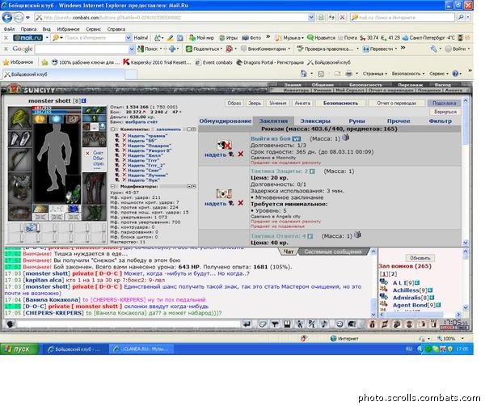Open the body armor slot
This screenshot has width=485, height=406.
[x=19, y=188]
